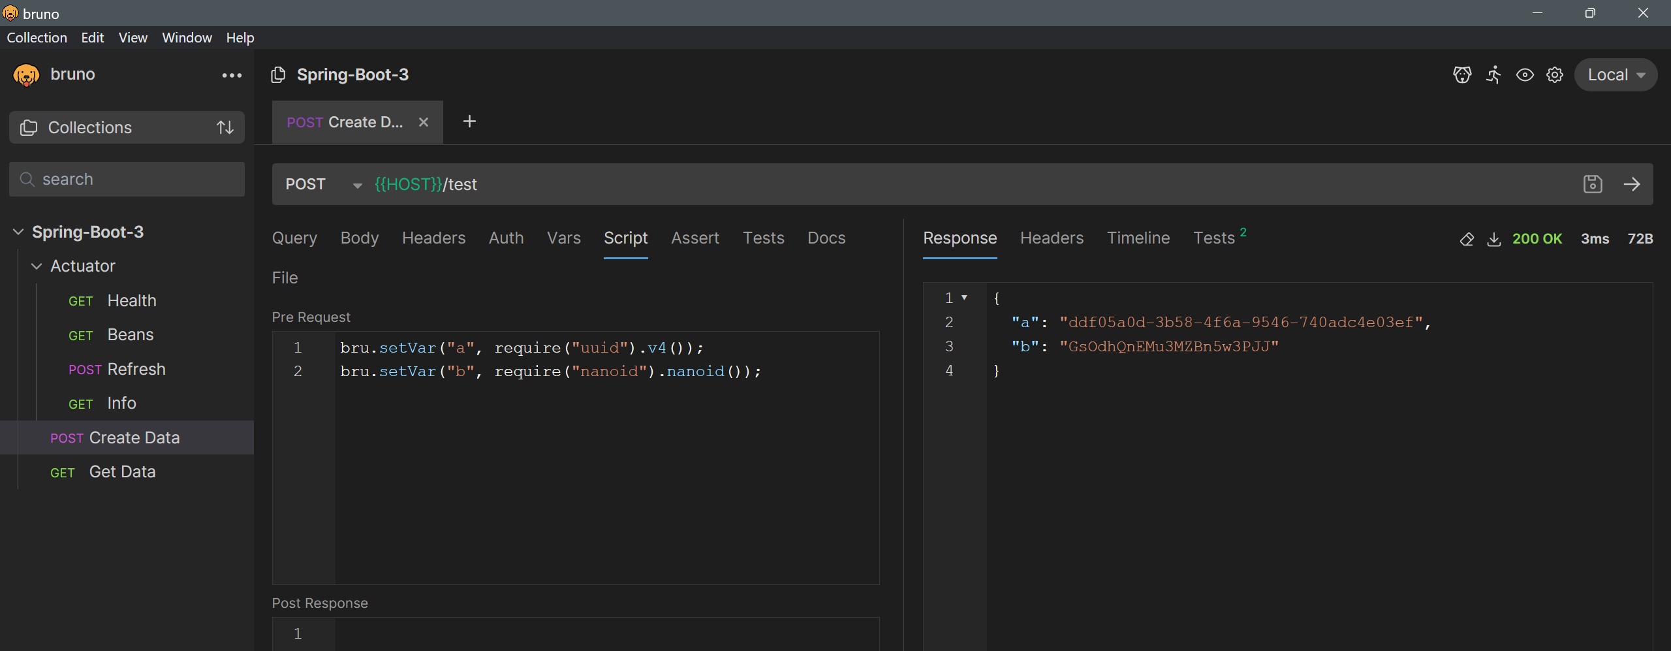The height and width of the screenshot is (651, 1671).
Task: Click the collections search field
Action: 127,180
